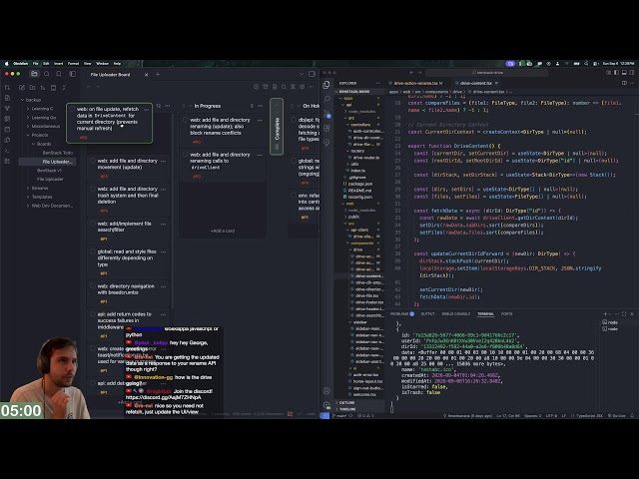The image size is (639, 479).
Task: Open VS Code Accounts icon
Action: [326, 390]
